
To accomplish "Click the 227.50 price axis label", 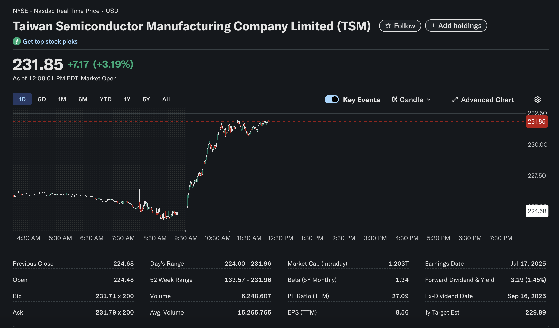I will (x=537, y=176).
